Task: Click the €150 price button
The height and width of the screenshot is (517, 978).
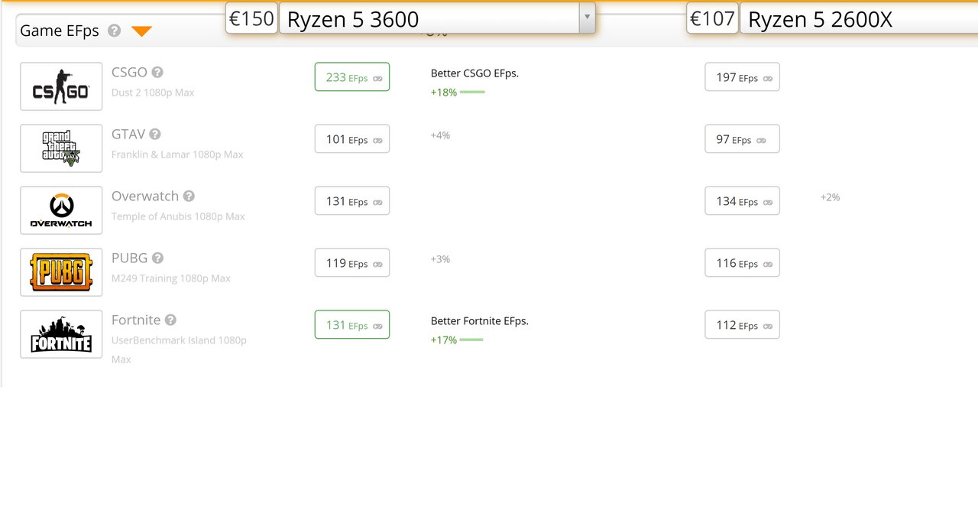Action: tap(251, 18)
